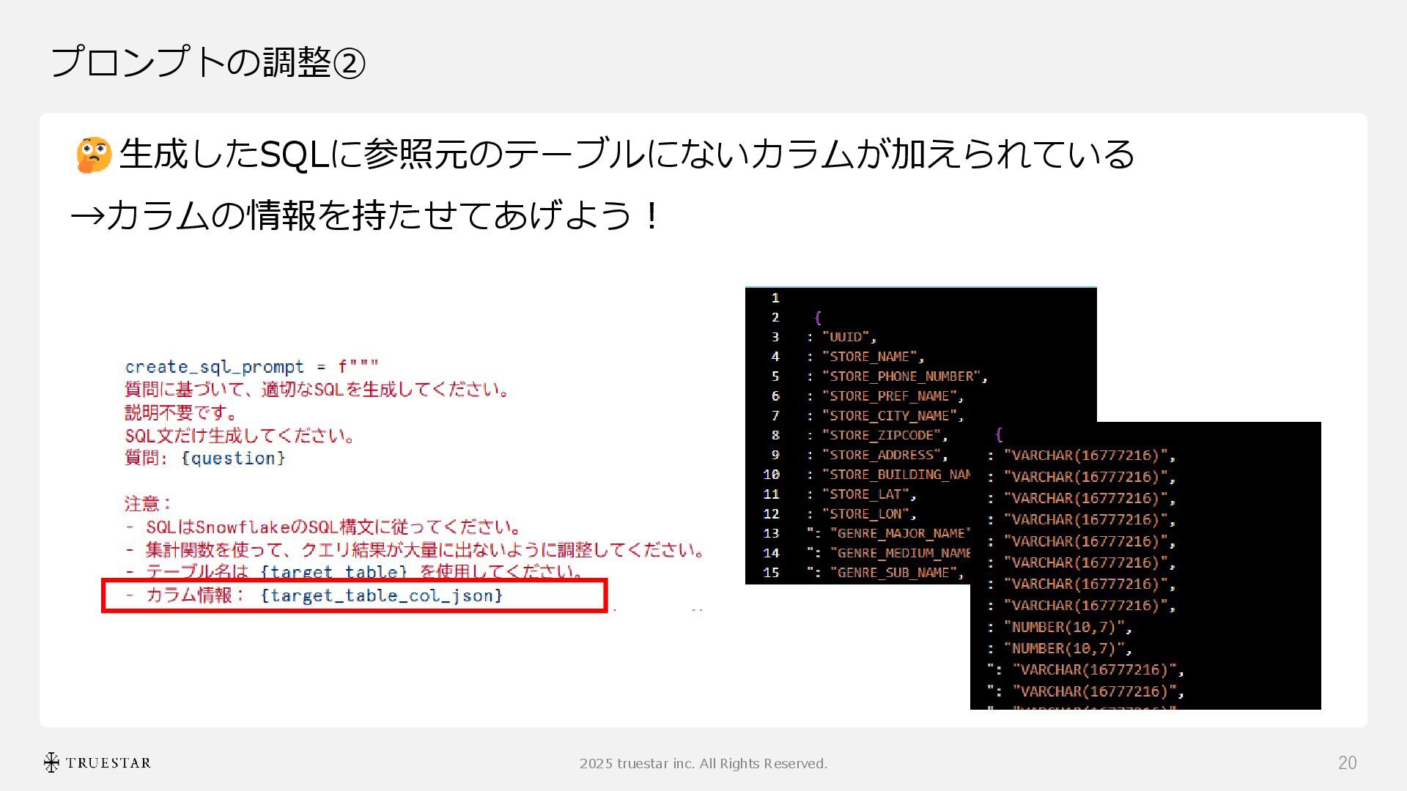The width and height of the screenshot is (1407, 791).
Task: Click line number 1 in the column JSON
Action: point(775,298)
